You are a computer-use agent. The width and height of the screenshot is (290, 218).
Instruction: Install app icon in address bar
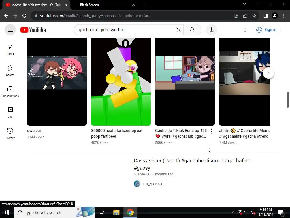click(236, 16)
